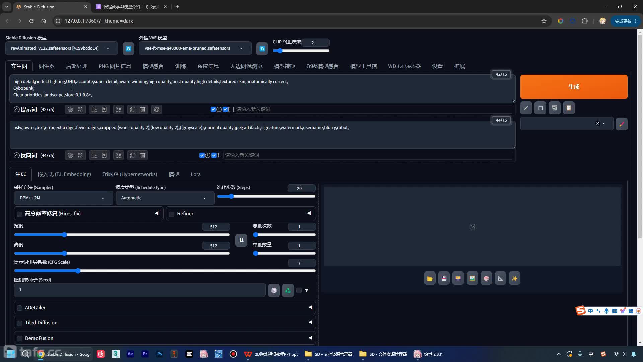The image size is (643, 362).
Task: Swap width and height with the arrows button
Action: coord(241,240)
